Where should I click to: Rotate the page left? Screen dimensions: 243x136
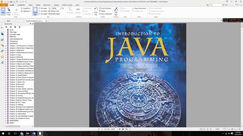(x=54, y=11)
